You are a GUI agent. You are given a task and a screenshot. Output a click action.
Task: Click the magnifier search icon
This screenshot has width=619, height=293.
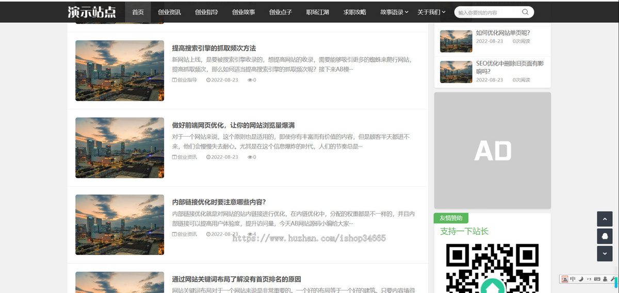525,12
